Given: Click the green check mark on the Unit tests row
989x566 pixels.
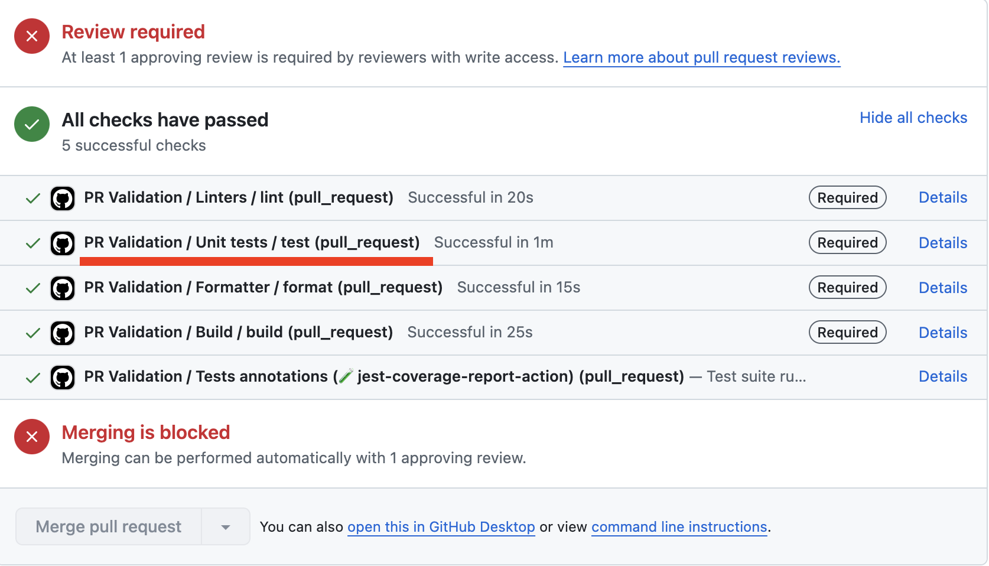Looking at the screenshot, I should [x=33, y=243].
